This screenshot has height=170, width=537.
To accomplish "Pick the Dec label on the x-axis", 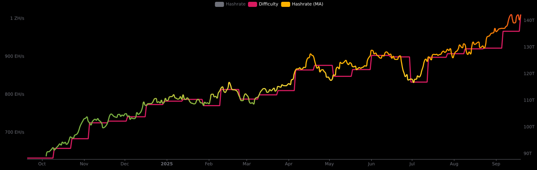I will point(125,164).
